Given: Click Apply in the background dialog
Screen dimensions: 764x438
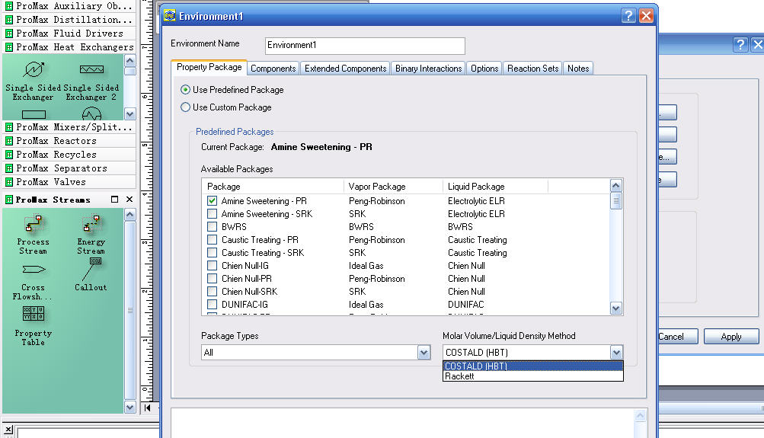Looking at the screenshot, I should (731, 337).
